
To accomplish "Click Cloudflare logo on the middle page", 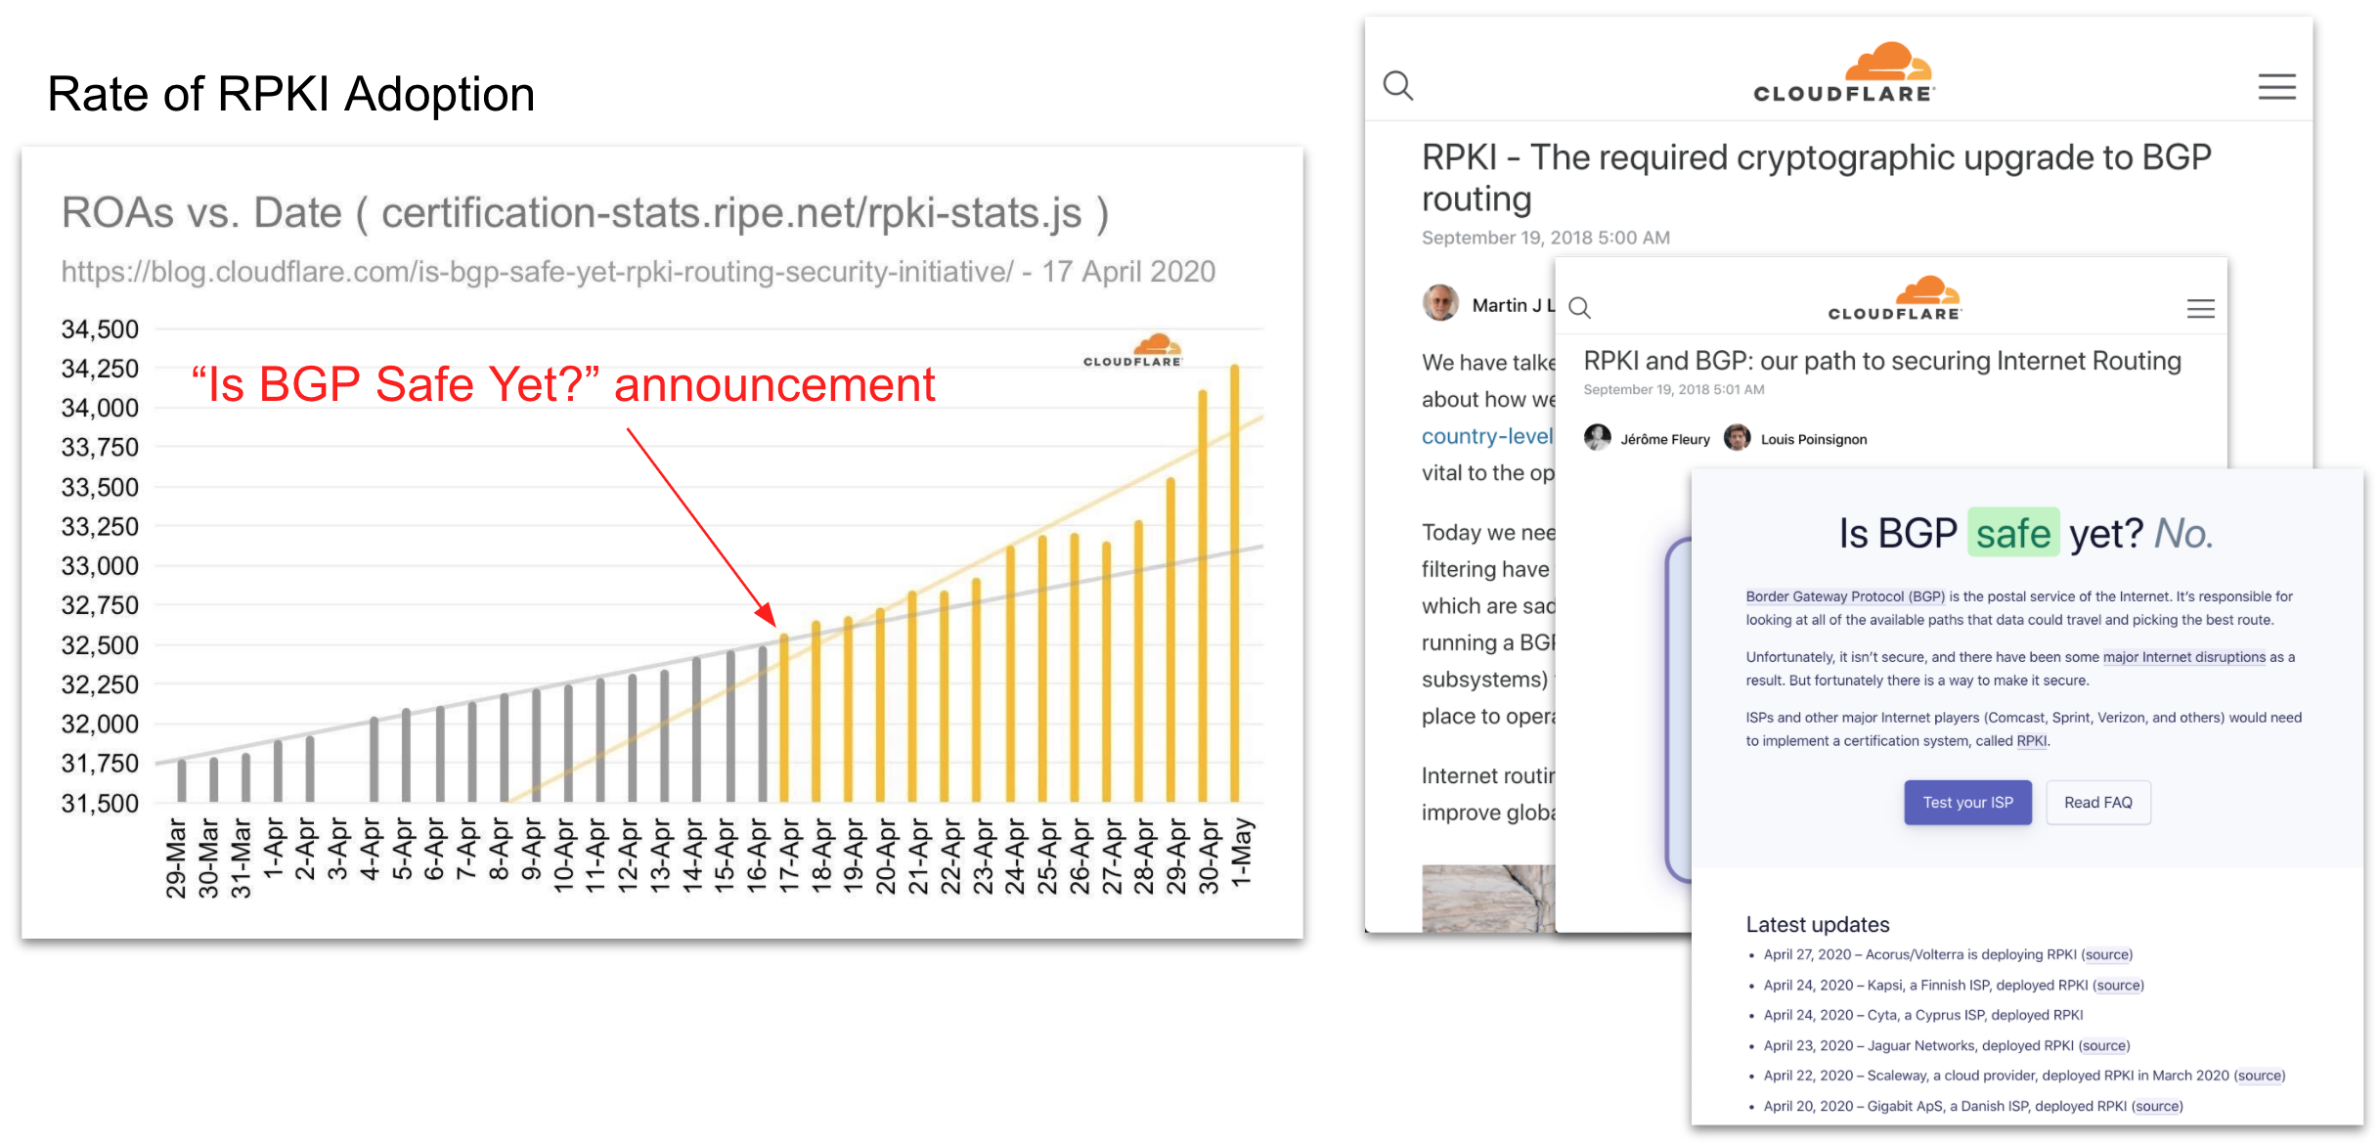I will point(1894,298).
